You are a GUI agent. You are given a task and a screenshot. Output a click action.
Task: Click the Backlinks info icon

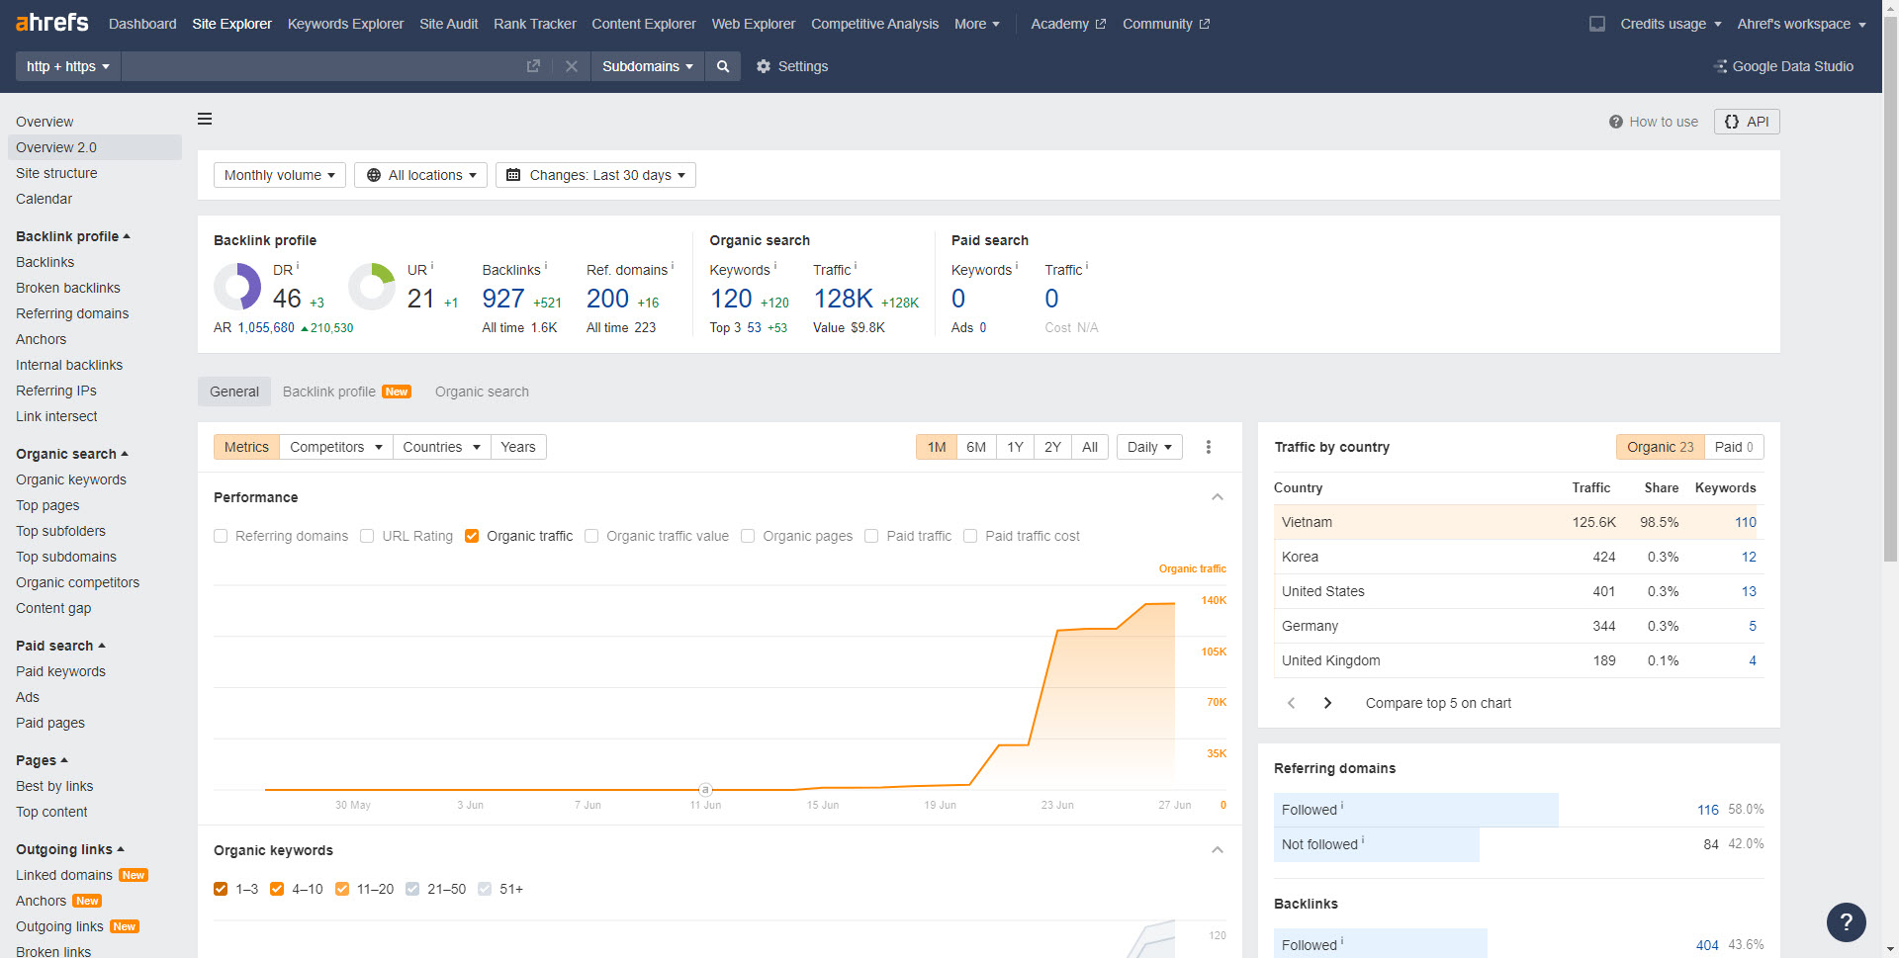[x=546, y=266]
